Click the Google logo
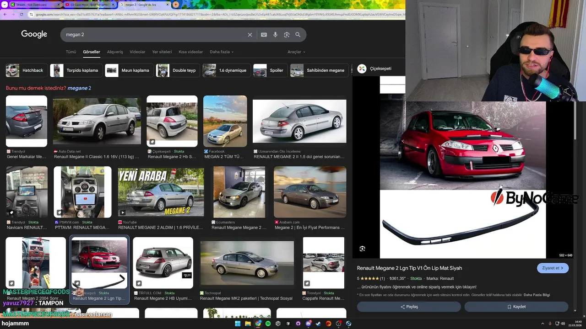Screen dimensions: 586x329 tap(34, 34)
